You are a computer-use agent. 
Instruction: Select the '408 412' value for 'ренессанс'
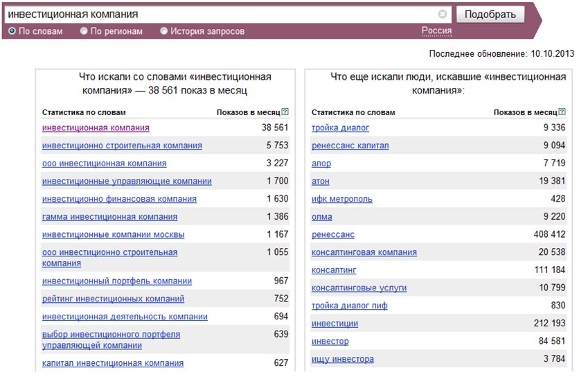point(549,234)
